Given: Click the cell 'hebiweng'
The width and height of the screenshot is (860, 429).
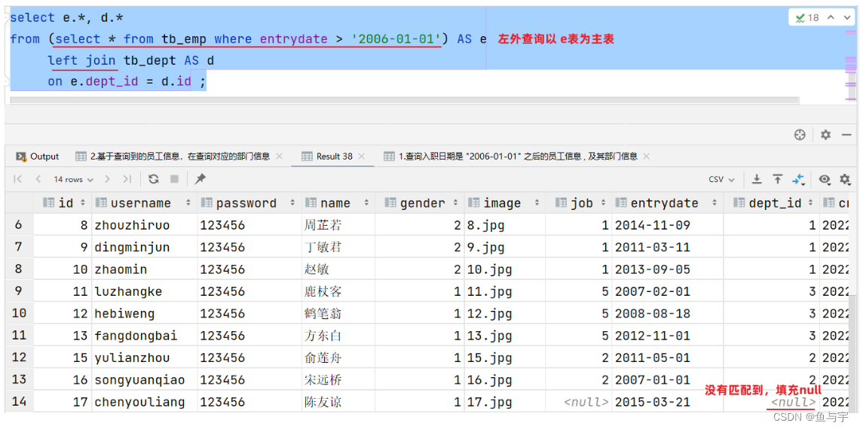Looking at the screenshot, I should pos(144,314).
